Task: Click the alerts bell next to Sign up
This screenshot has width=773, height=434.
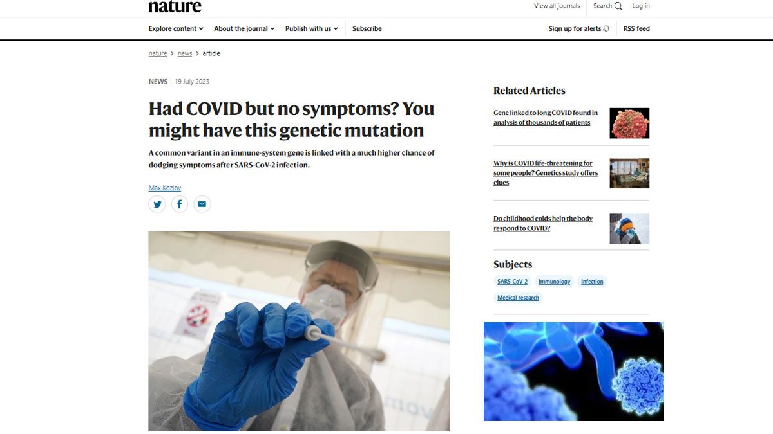Action: click(606, 28)
